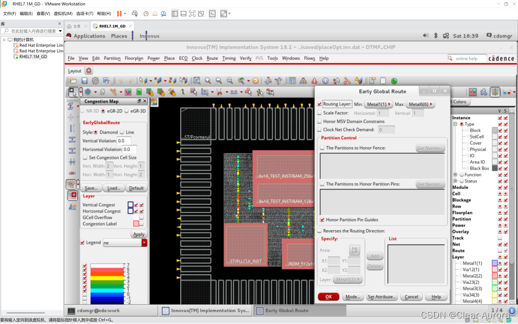This screenshot has height=324, width=518.
Task: Open the preferences gear icon
Action: [x=95, y=81]
